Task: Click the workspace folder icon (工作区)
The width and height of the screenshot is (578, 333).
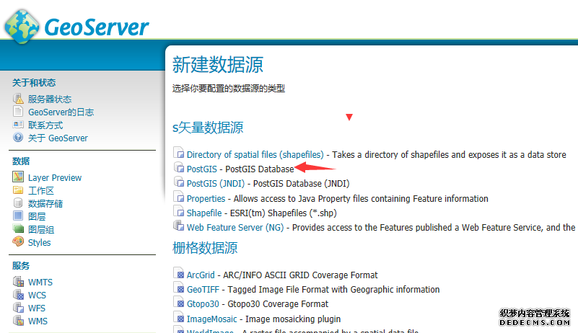Action: click(18, 190)
